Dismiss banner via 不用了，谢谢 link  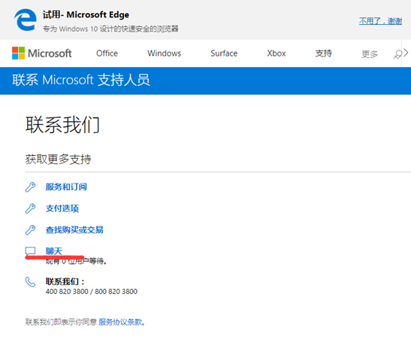click(380, 21)
